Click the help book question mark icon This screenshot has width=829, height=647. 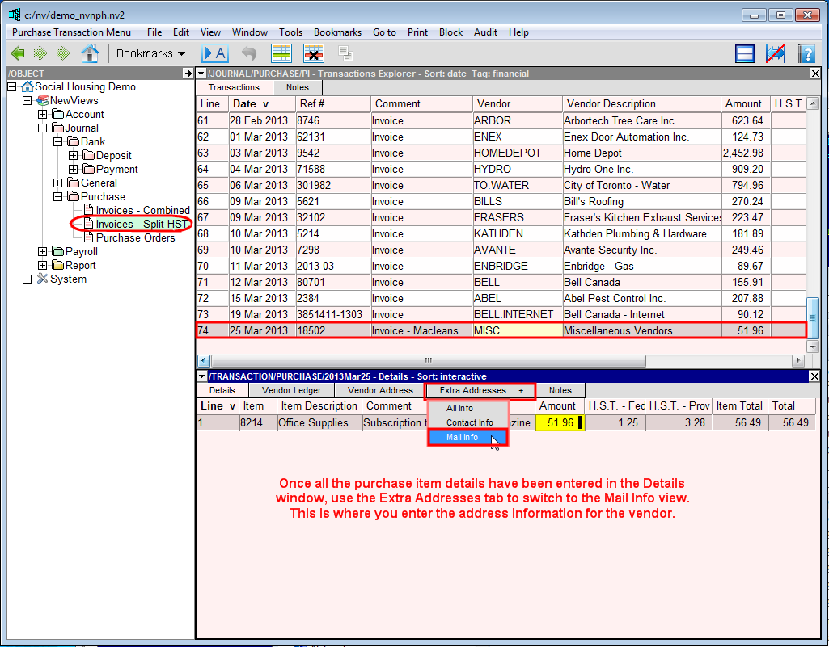click(806, 53)
